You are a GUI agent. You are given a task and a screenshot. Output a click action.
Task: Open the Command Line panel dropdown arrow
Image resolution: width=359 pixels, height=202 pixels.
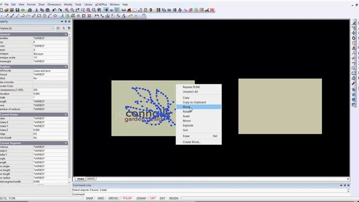pos(341,185)
